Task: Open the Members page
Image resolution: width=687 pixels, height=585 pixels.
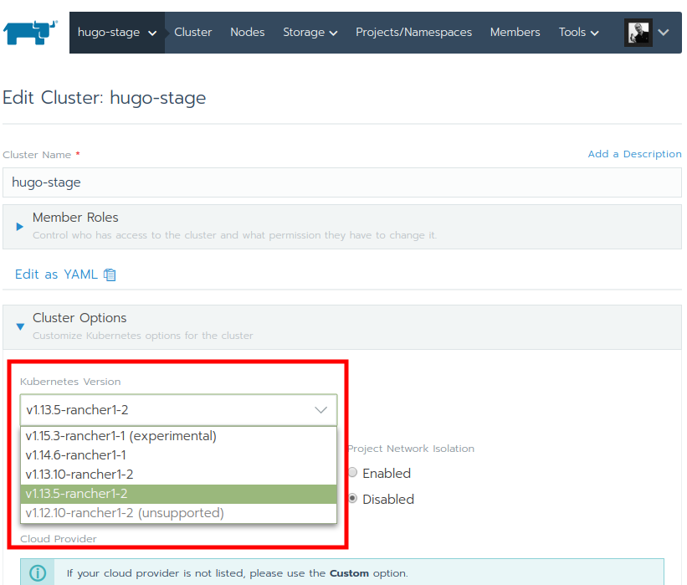Action: pos(515,33)
